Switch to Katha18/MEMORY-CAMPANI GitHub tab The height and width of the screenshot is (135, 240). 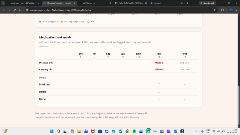[131, 3]
